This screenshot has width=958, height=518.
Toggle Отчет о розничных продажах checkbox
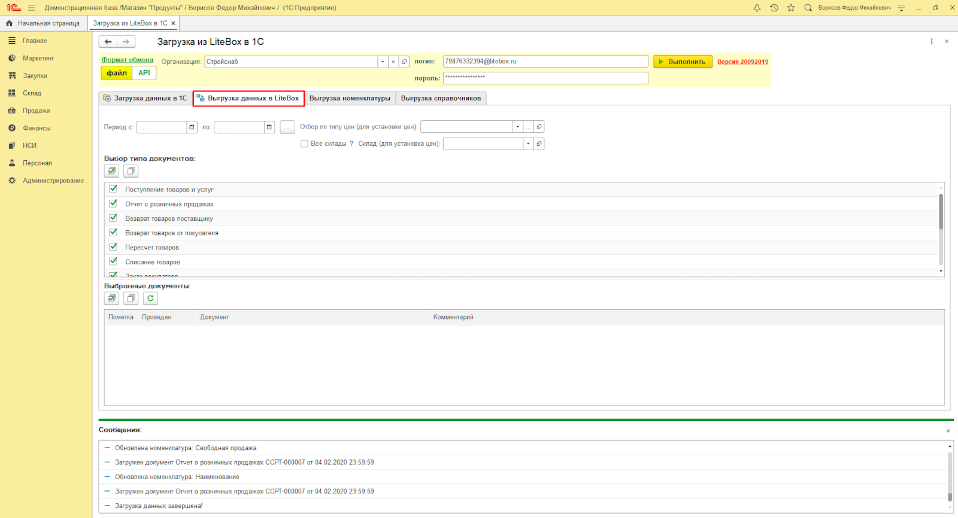(x=113, y=203)
